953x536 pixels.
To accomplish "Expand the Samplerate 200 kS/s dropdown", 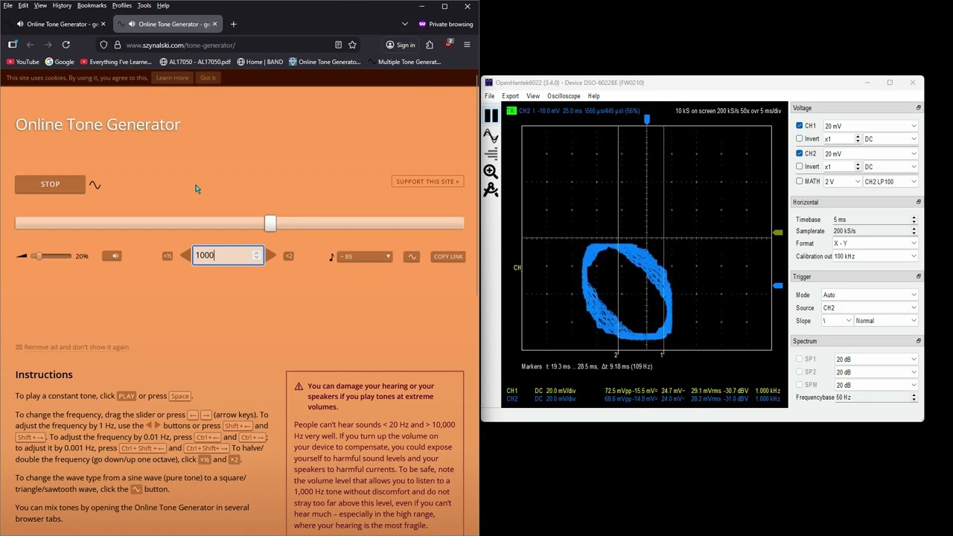I will pyautogui.click(x=875, y=231).
